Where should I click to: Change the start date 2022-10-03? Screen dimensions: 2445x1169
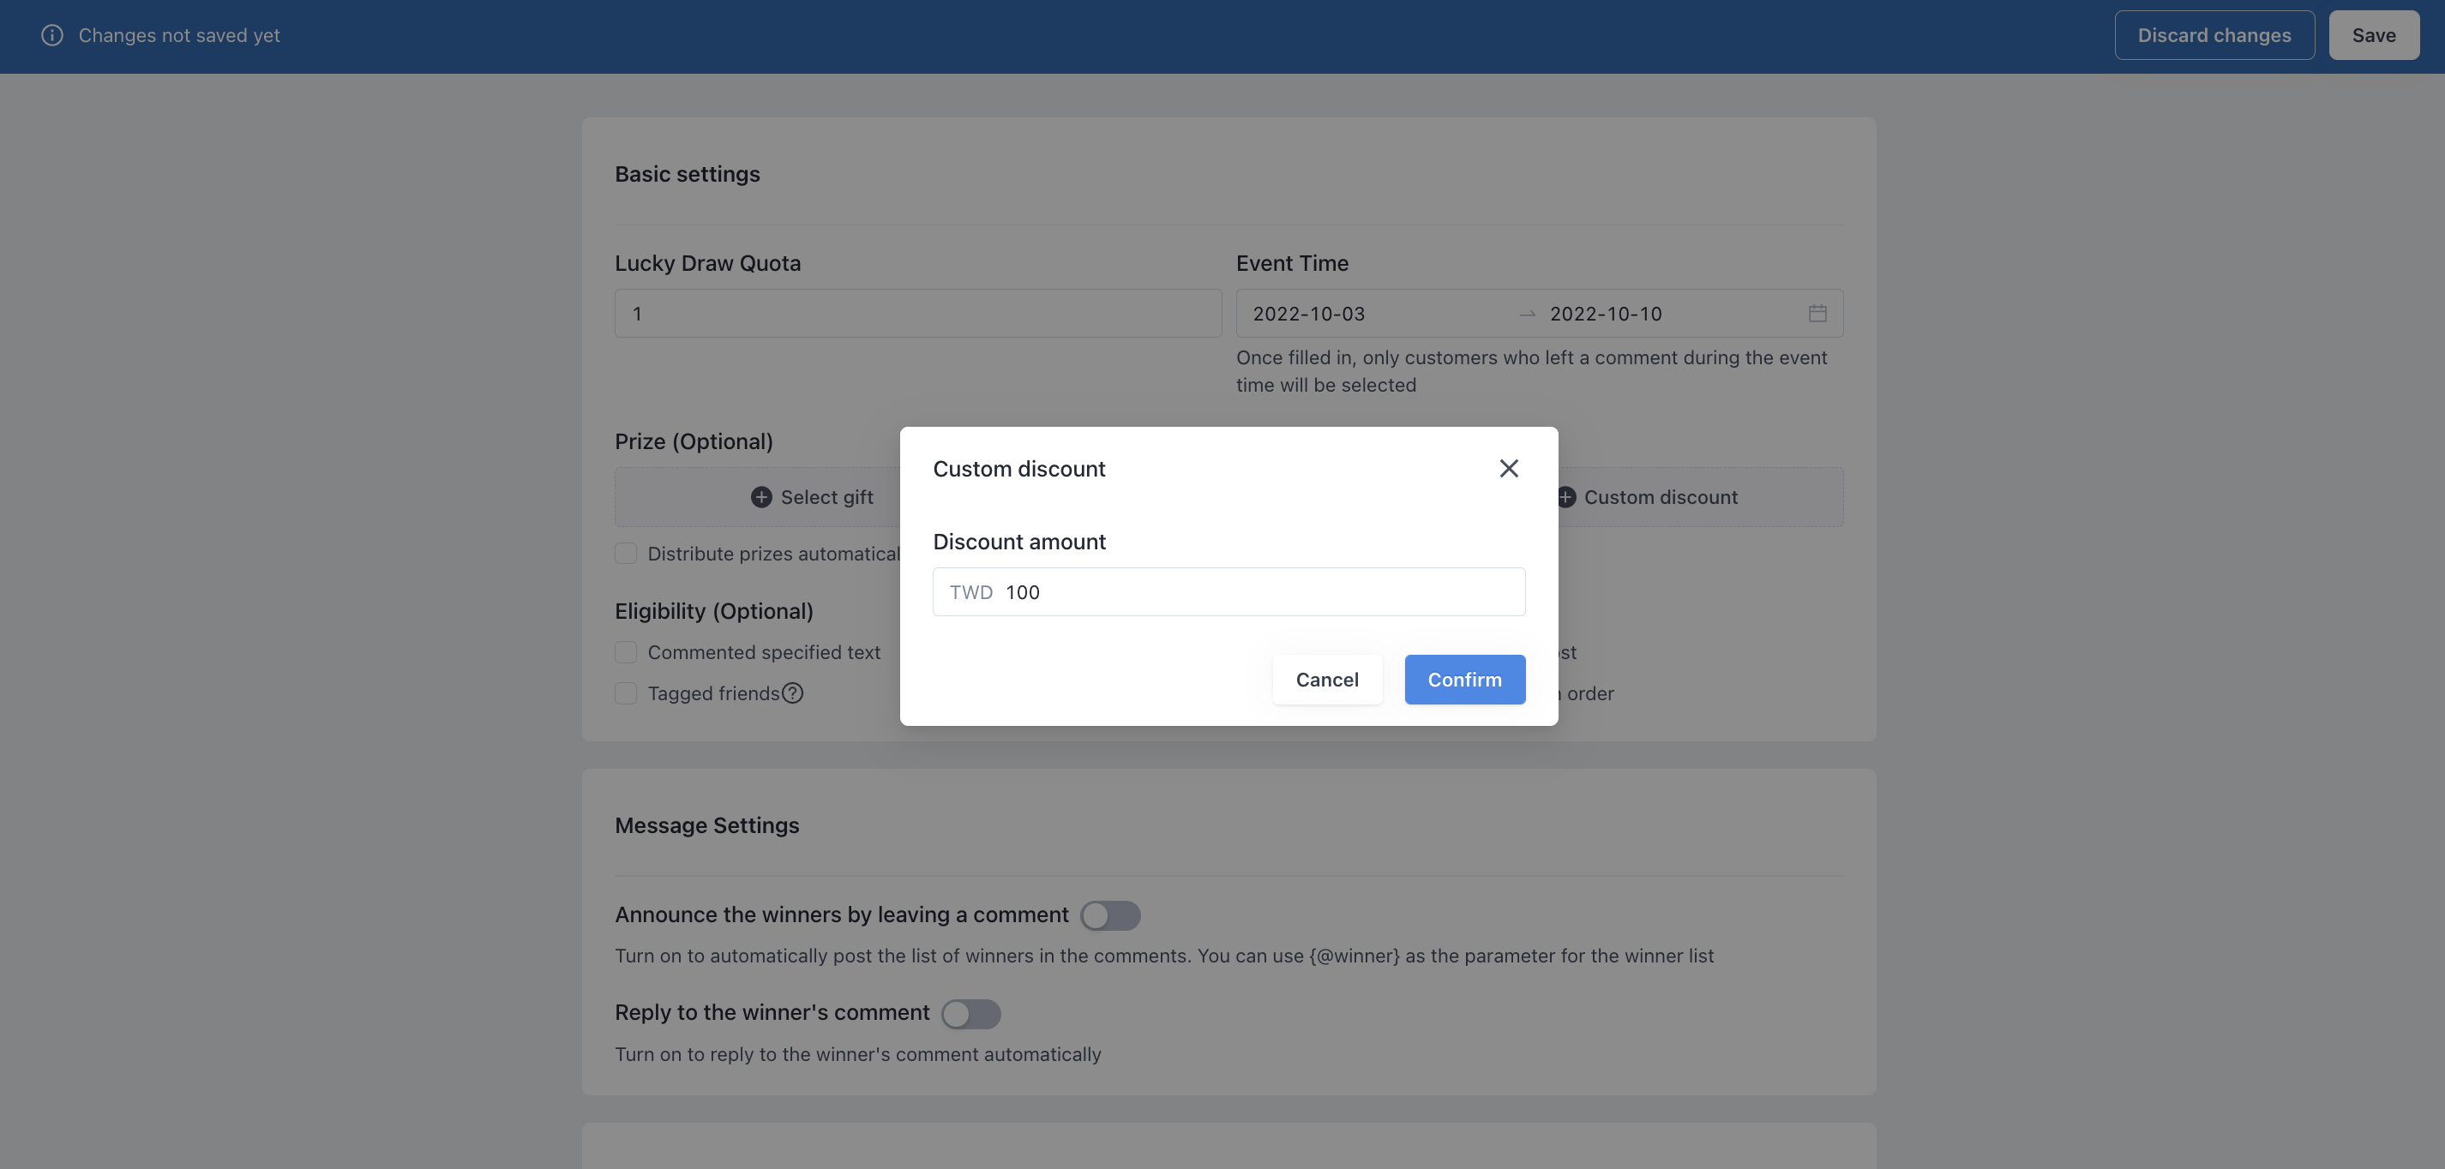[1308, 313]
